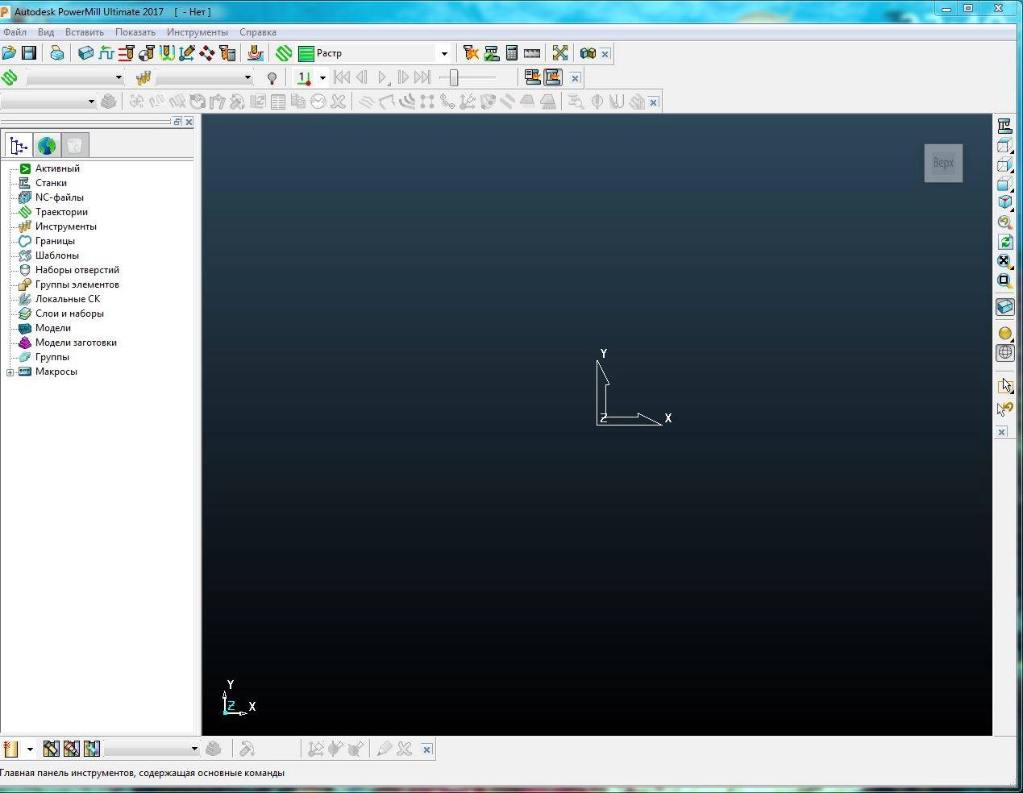The height and width of the screenshot is (793, 1023).
Task: Open the black-white start/end point icon
Action: 146,53
